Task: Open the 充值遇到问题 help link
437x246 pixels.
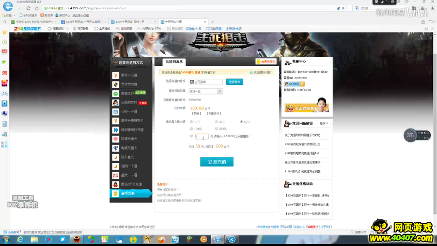Action: (260, 72)
